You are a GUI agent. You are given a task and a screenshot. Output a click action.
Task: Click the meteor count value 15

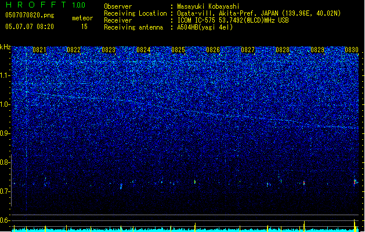[x=84, y=27]
